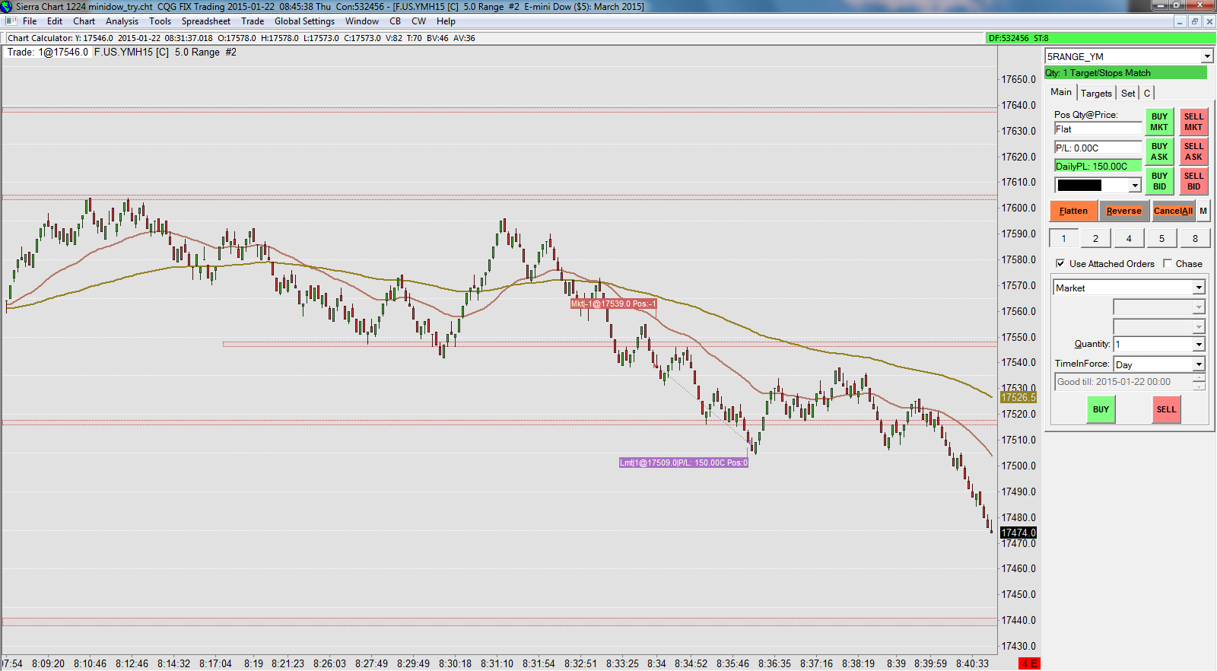Switch to the C tab
1217x671 pixels.
pyautogui.click(x=1147, y=93)
